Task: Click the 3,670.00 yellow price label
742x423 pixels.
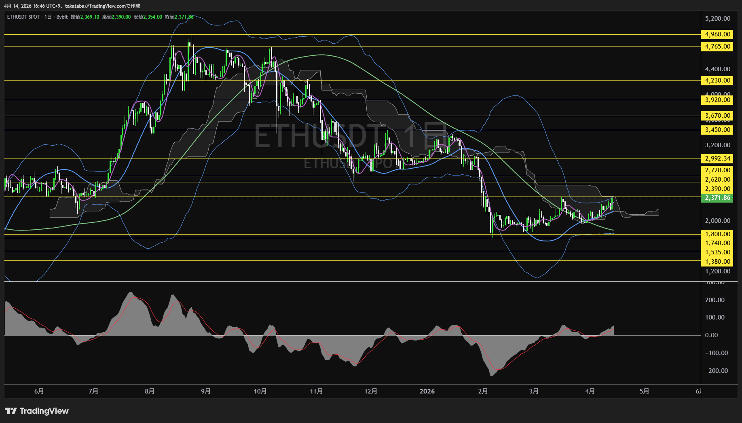Action: 717,116
